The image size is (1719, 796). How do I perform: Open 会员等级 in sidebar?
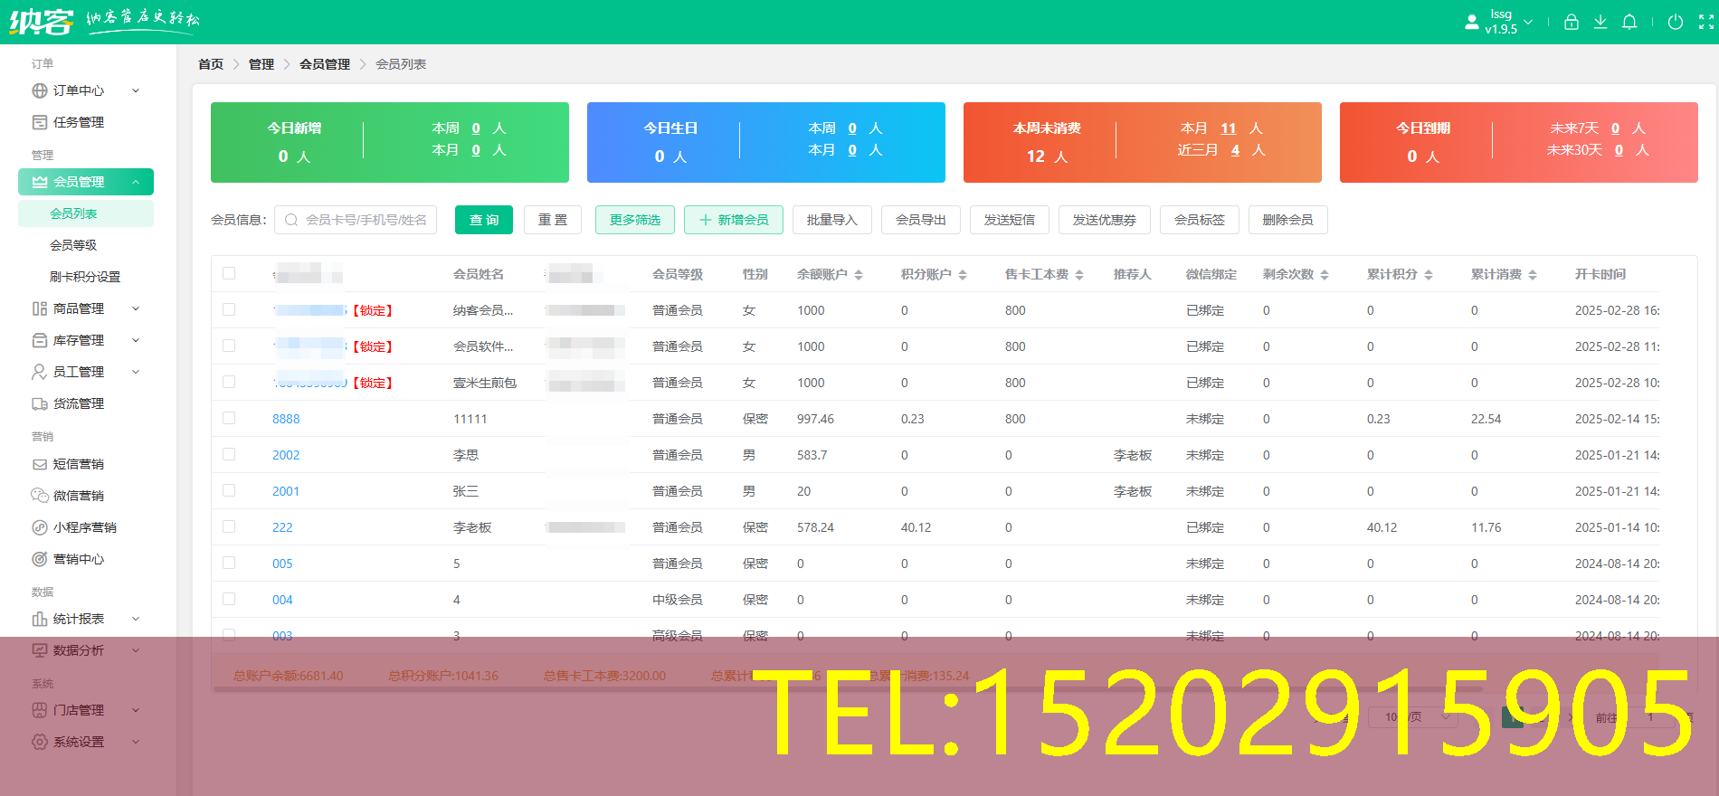(73, 245)
